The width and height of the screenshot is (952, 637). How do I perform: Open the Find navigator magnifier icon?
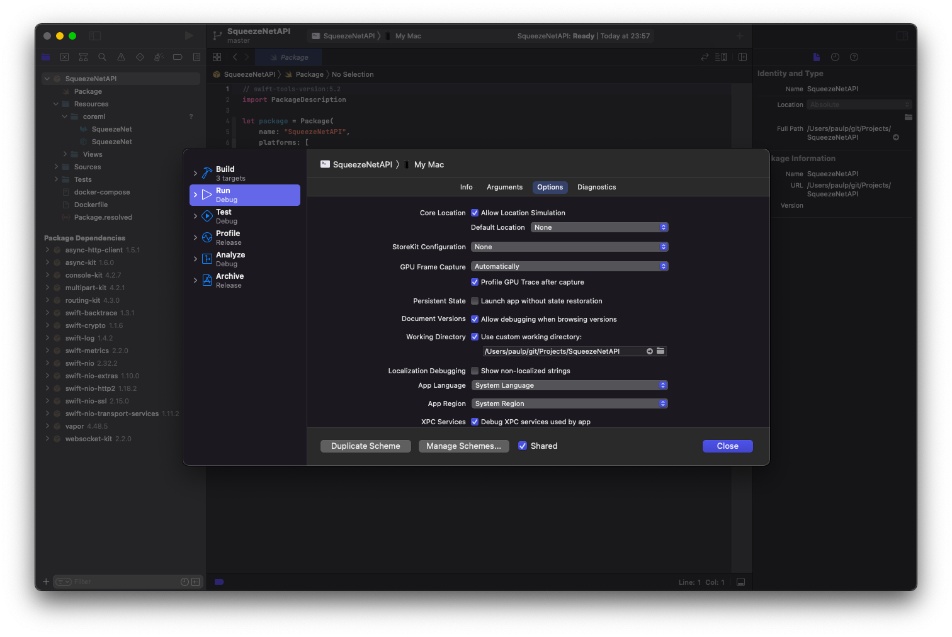(x=102, y=57)
